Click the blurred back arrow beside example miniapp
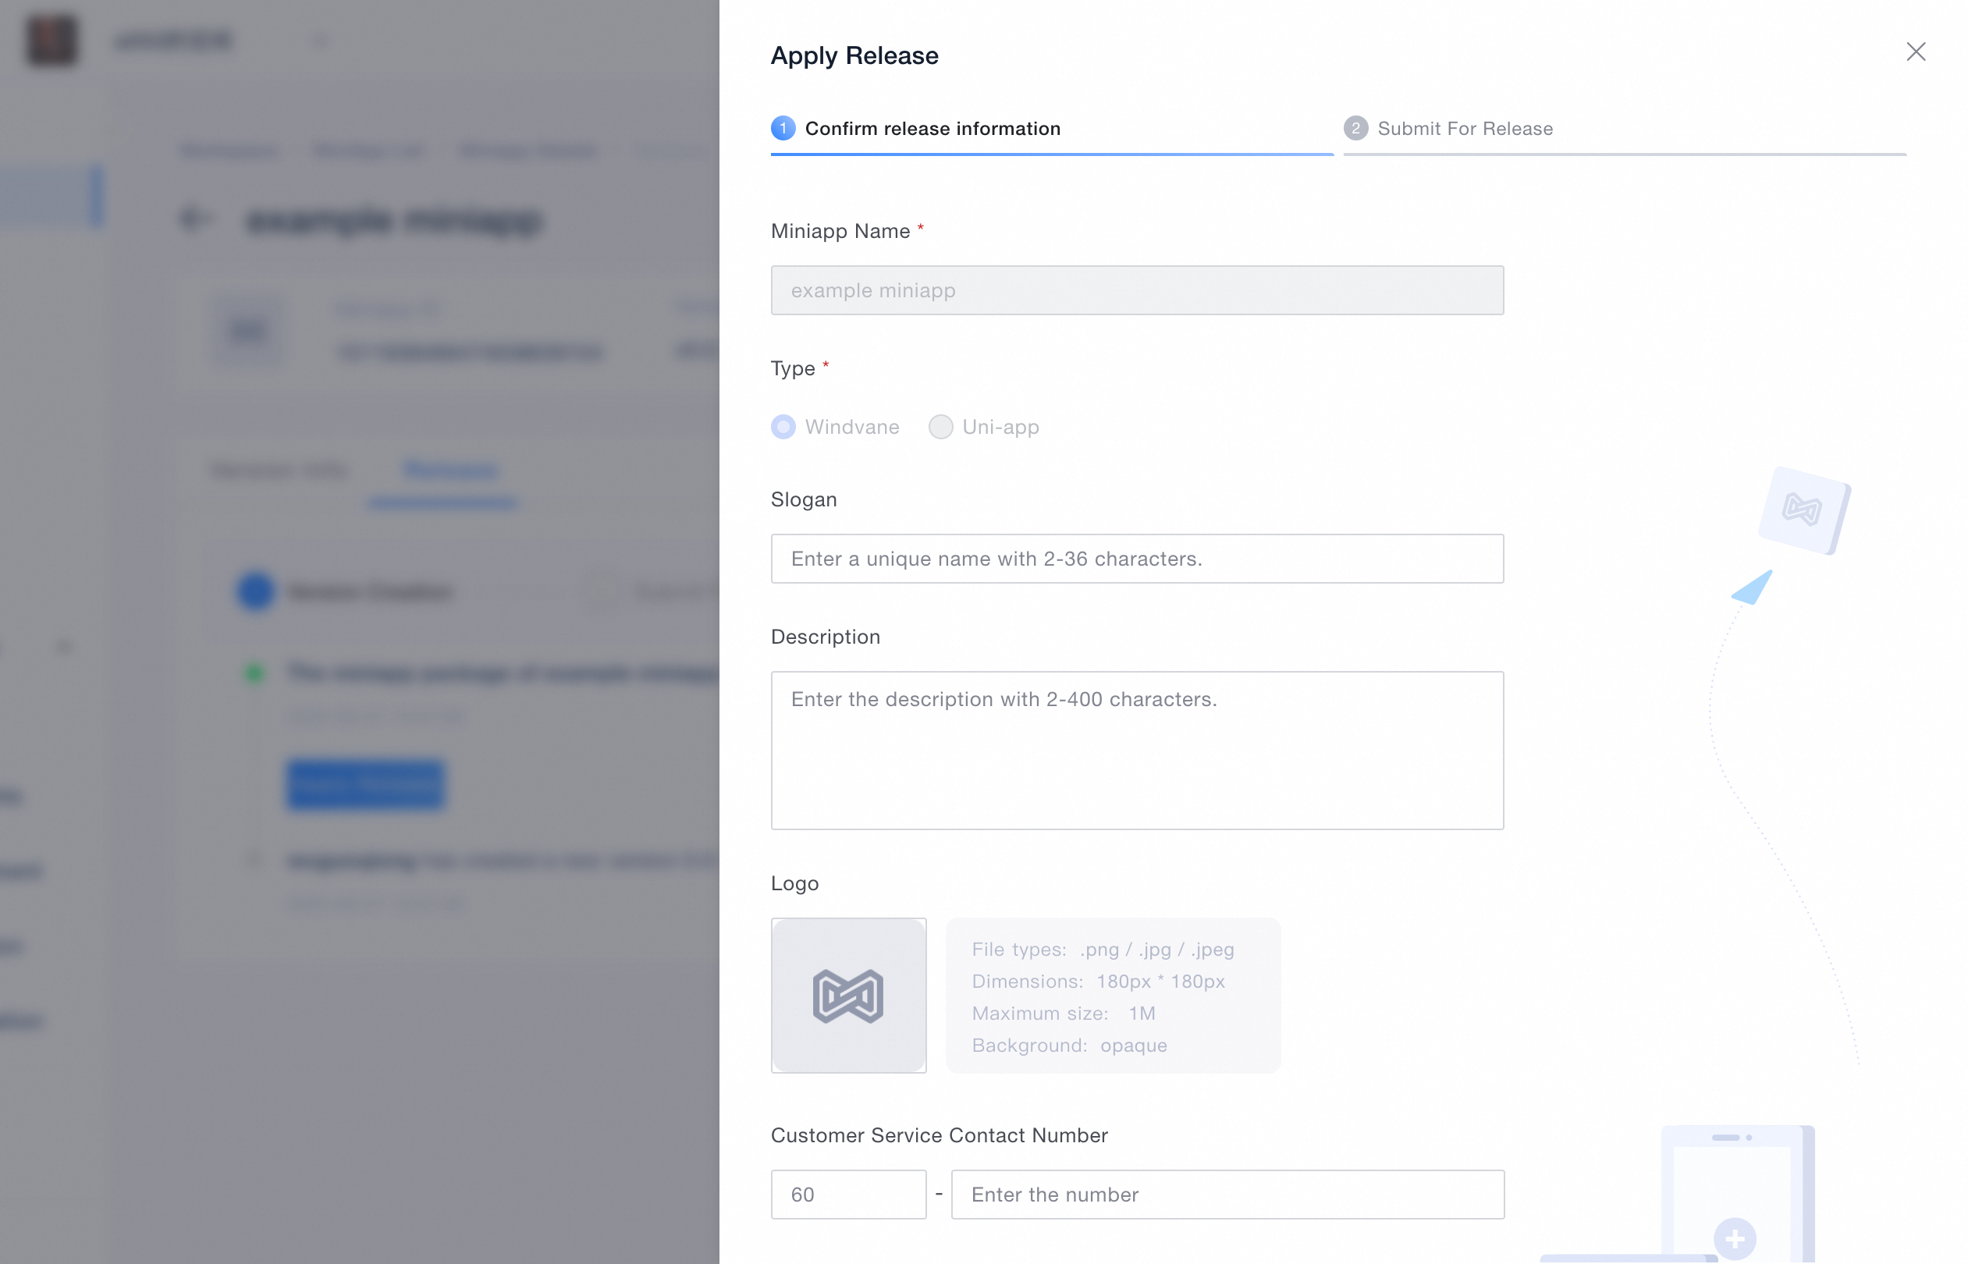 [195, 218]
